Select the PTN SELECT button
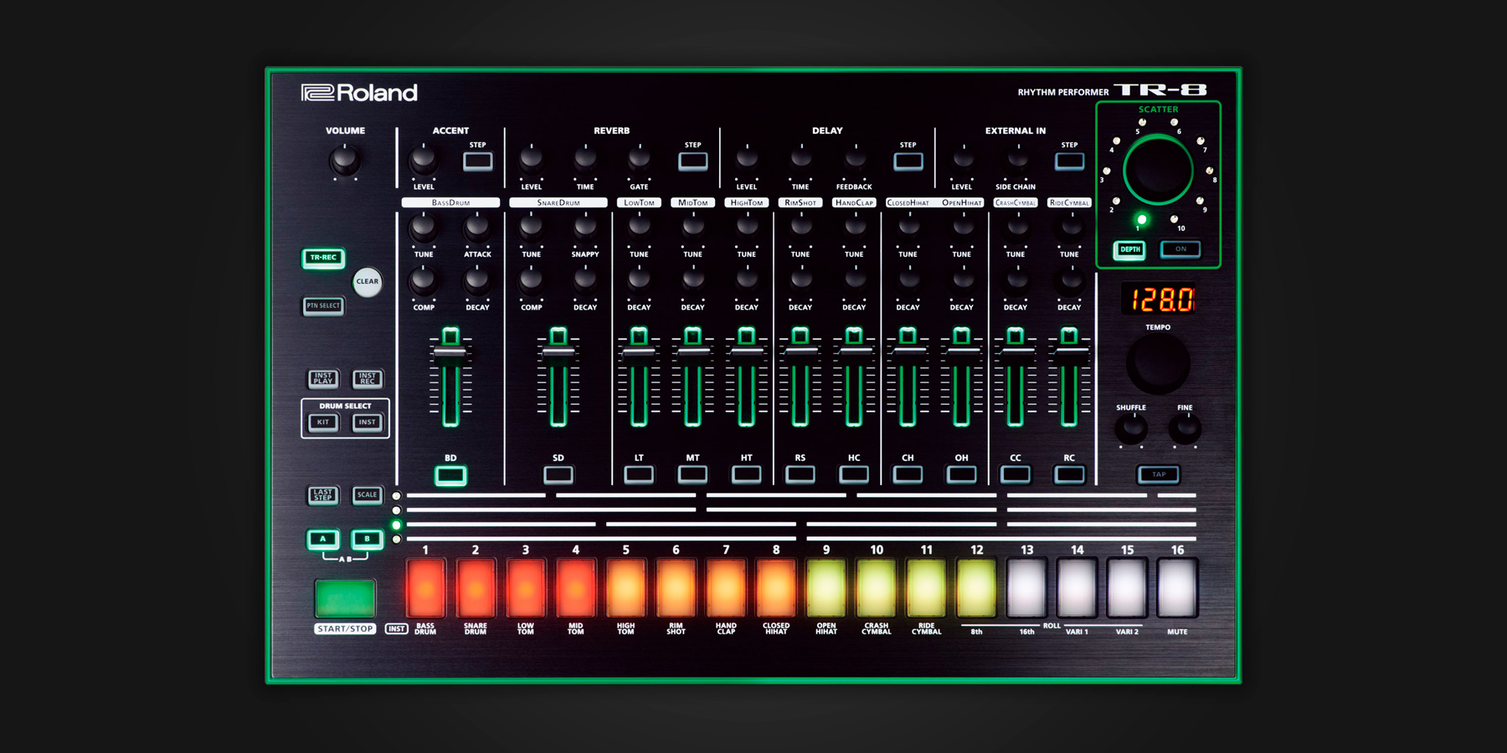Image resolution: width=1507 pixels, height=753 pixels. pos(323,305)
